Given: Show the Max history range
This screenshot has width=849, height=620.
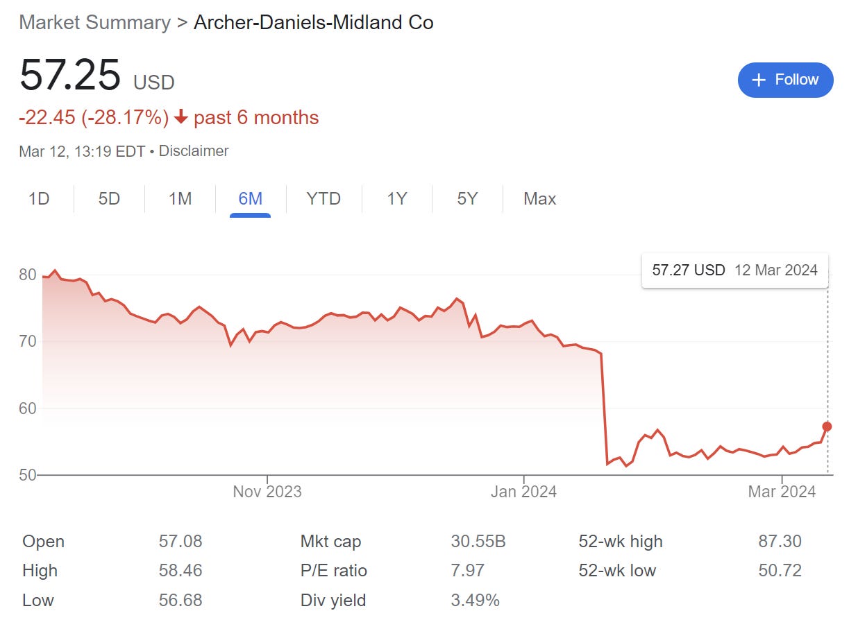Looking at the screenshot, I should 539,199.
